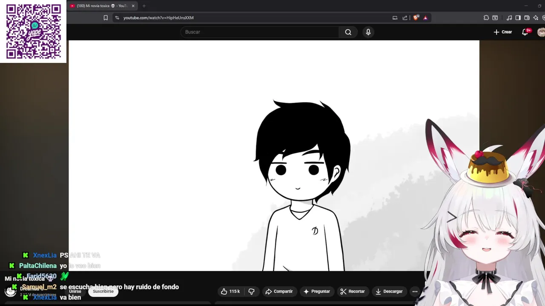This screenshot has height=306, width=545.
Task: Open the Leo AI sparkle icon
Action: pos(536,18)
